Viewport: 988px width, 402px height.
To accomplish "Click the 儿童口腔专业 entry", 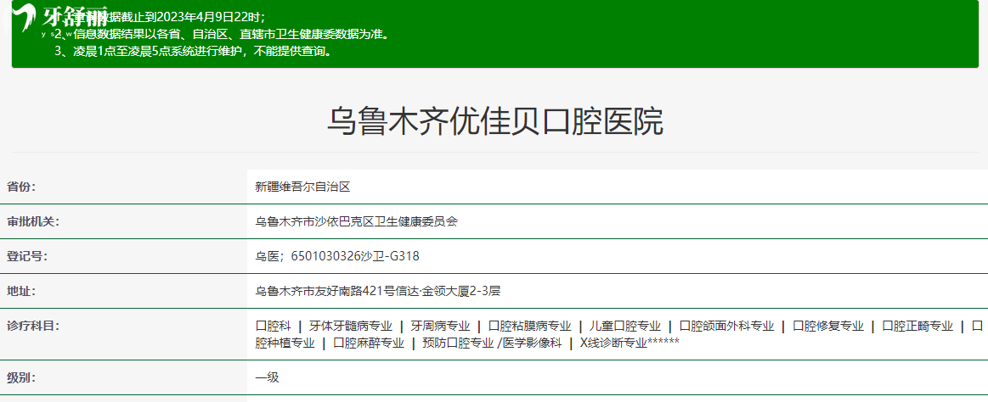I will [624, 326].
